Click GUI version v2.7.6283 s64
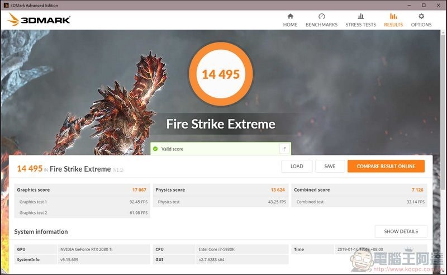The image size is (447, 275). (x=212, y=259)
